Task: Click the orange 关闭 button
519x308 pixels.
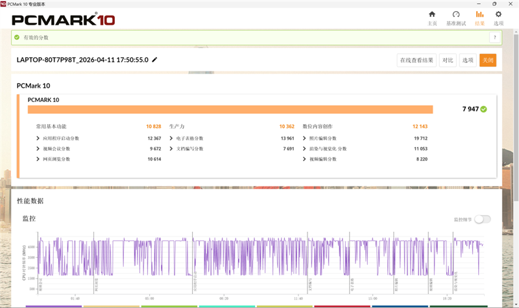Action: (x=488, y=60)
